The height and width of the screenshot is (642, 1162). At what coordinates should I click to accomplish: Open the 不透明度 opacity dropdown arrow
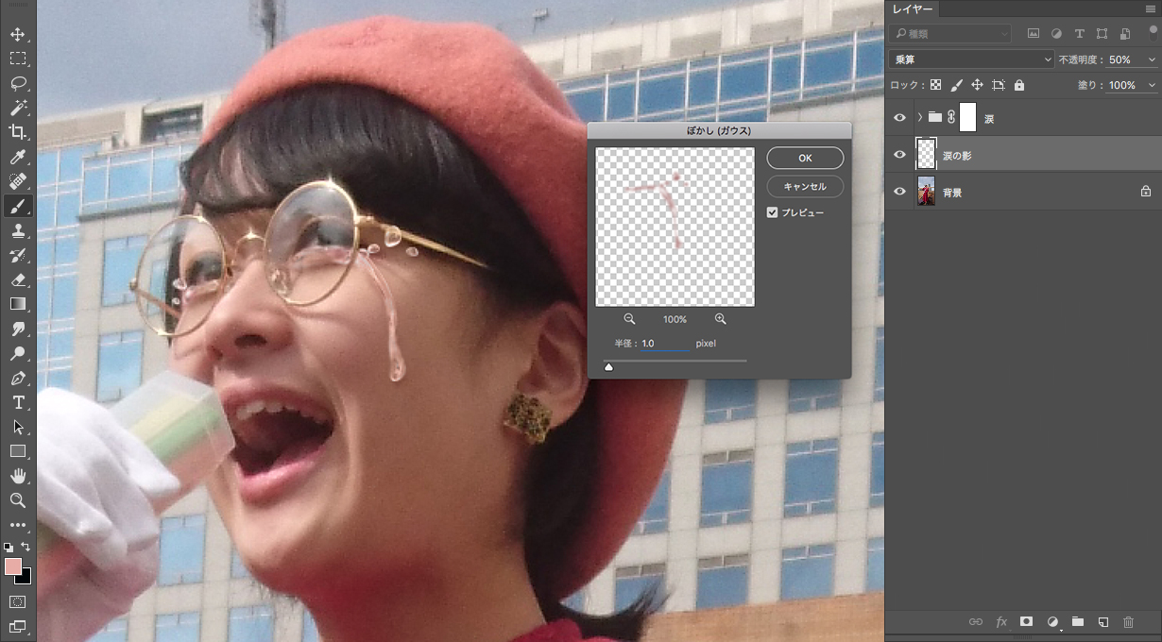pyautogui.click(x=1151, y=59)
